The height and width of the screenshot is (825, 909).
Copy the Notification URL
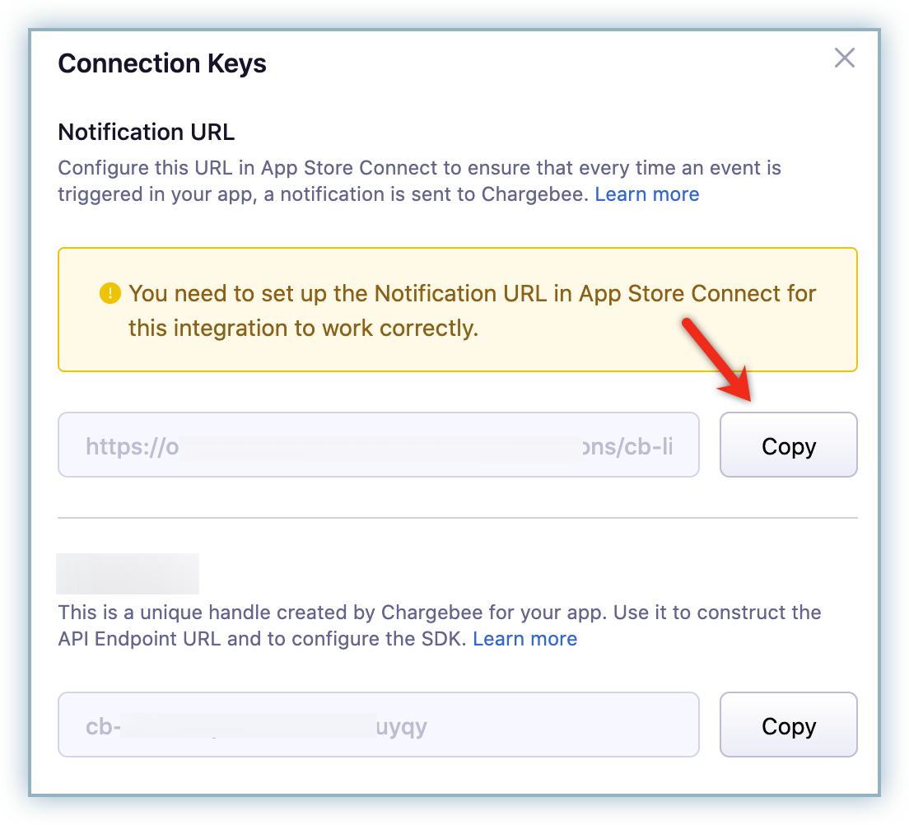point(789,445)
